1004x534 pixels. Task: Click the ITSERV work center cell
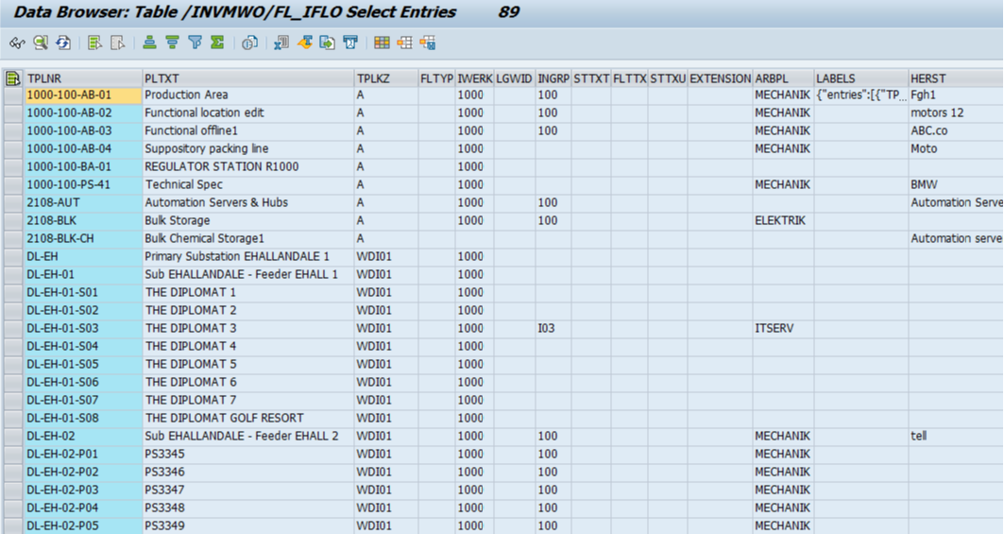click(781, 329)
